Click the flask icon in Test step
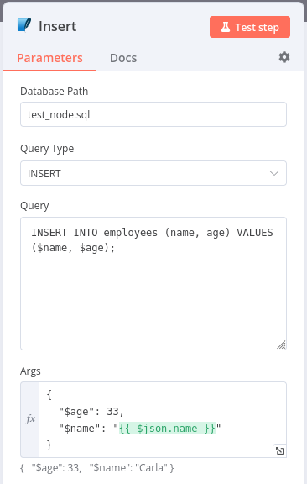307x484 pixels. tap(226, 27)
